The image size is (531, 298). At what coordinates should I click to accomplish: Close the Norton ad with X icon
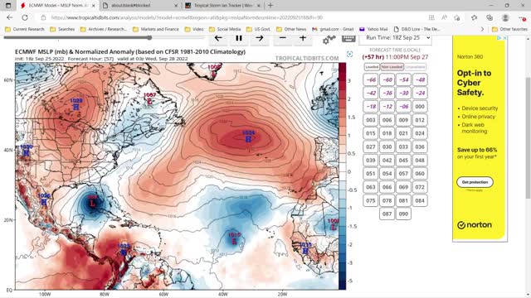coord(504,38)
